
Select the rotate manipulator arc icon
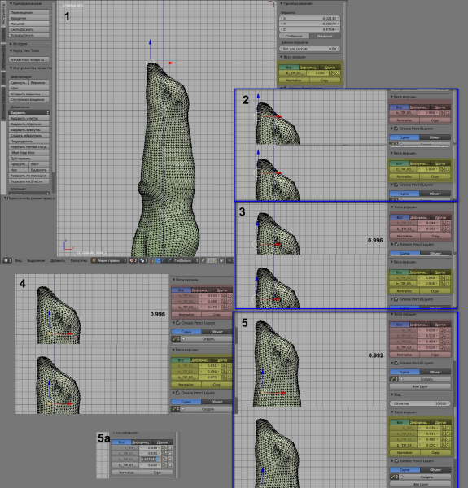(164, 260)
